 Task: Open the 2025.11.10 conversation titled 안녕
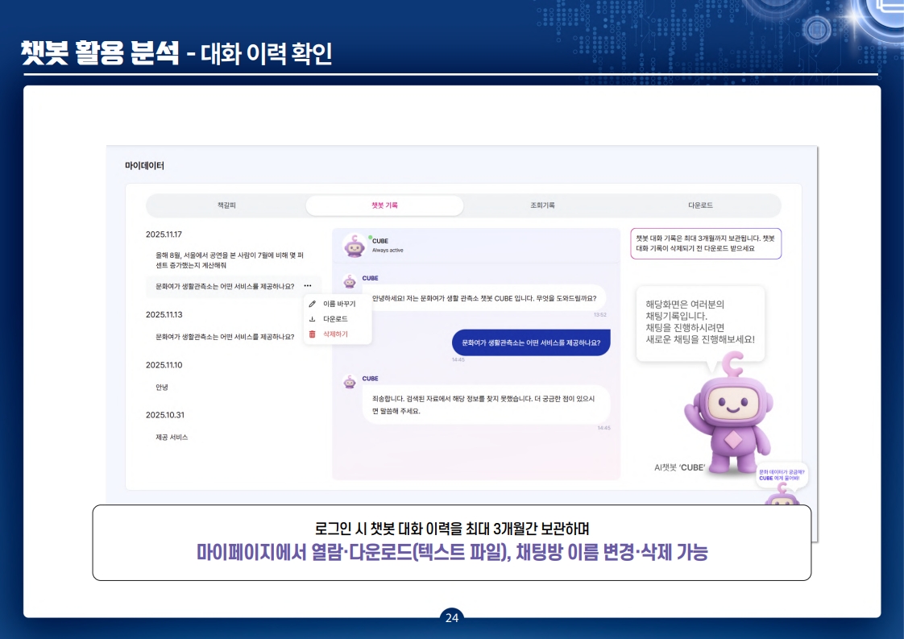coord(163,388)
